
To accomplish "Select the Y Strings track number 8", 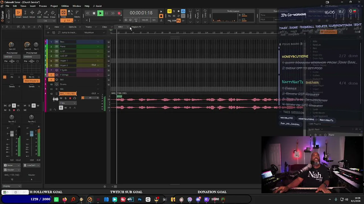I will point(51,75).
